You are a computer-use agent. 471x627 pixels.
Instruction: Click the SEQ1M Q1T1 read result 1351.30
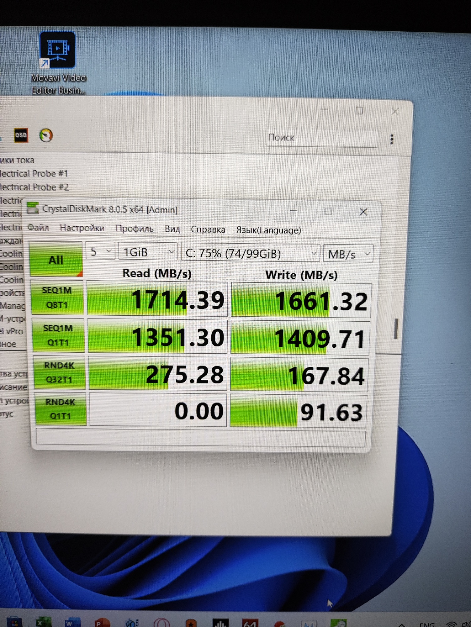pyautogui.click(x=158, y=336)
